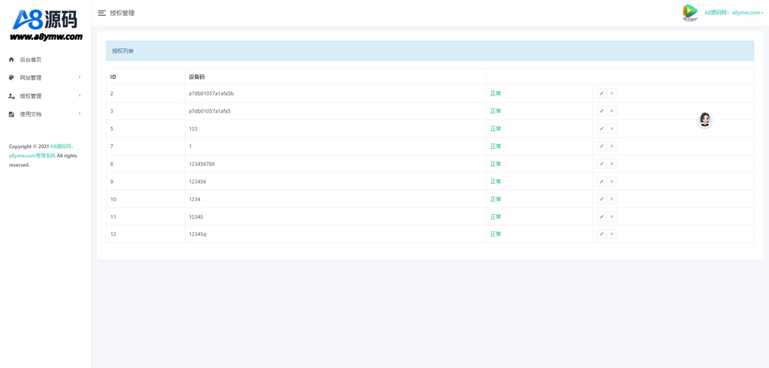The width and height of the screenshot is (769, 368).
Task: Click the home icon beside 后台首页
Action: point(11,59)
